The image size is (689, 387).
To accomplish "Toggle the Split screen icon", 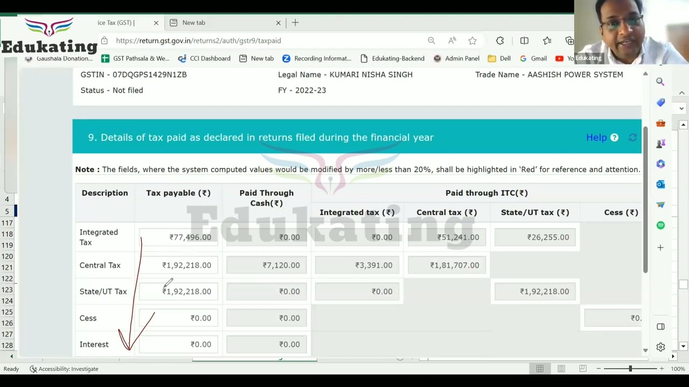I will pyautogui.click(x=524, y=40).
